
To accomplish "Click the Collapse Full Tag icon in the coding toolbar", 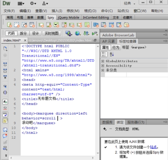I will (x=5, y=64).
